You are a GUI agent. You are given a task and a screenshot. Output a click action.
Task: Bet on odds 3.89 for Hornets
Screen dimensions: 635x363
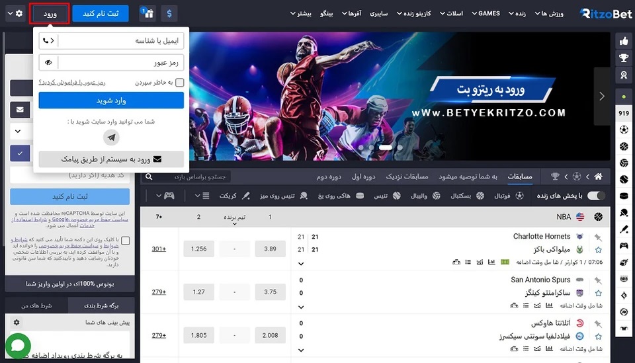click(x=270, y=249)
